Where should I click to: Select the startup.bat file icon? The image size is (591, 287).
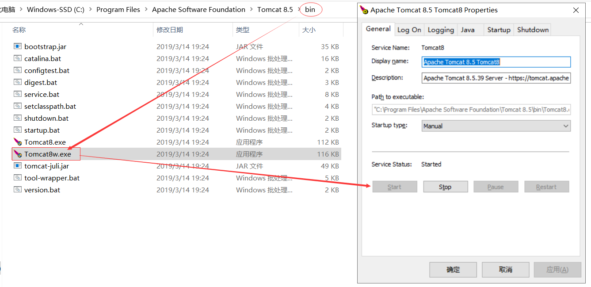[18, 130]
